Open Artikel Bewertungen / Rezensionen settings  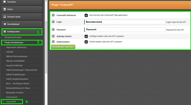22,70
